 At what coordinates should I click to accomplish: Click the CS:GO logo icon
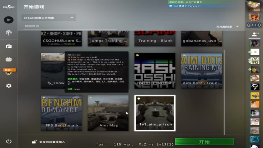pos(9,7)
